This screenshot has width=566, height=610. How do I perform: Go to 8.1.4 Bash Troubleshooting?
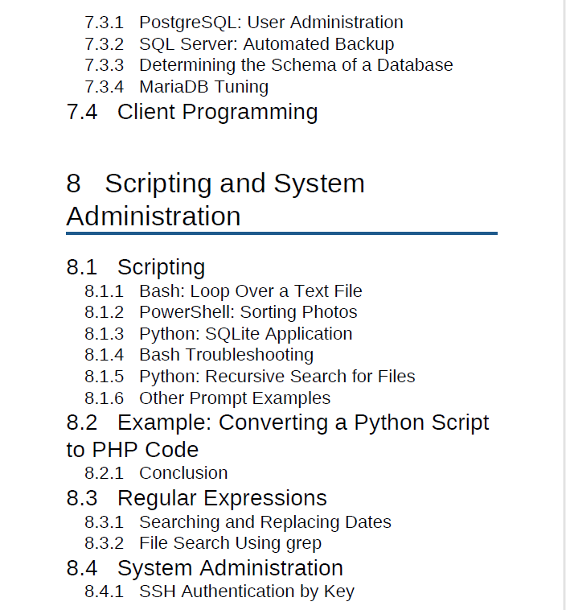[199, 355]
